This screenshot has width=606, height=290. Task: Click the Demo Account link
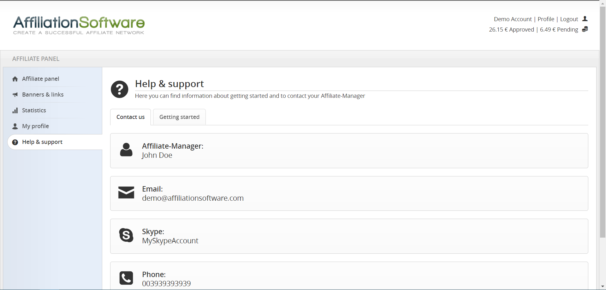coord(513,19)
